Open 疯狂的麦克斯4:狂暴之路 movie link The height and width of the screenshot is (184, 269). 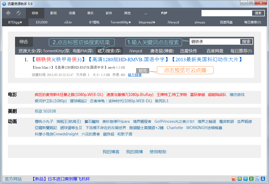(x=69, y=95)
